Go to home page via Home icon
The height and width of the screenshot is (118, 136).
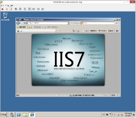tap(73, 31)
